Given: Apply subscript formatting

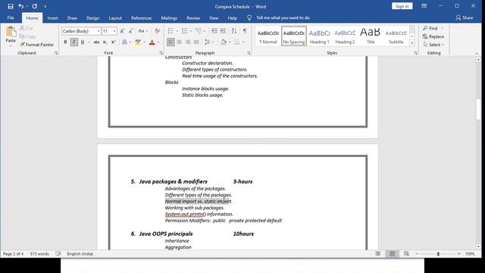Looking at the screenshot, I should tap(105, 42).
